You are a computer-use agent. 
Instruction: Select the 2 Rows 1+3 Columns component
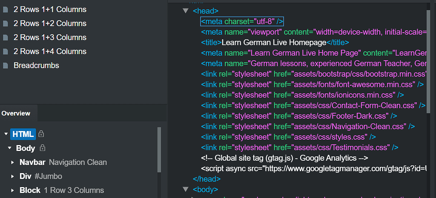(50, 38)
